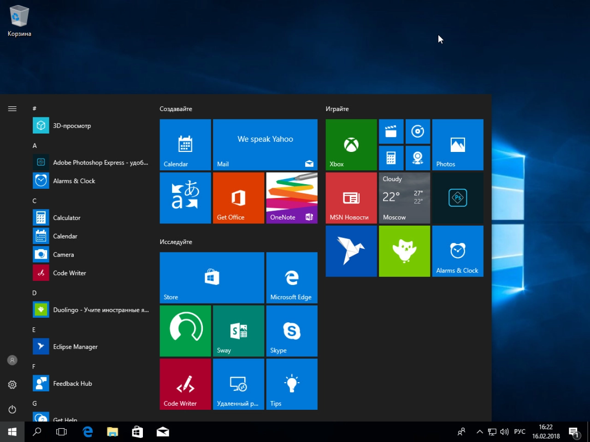Click the Windows Start button

click(x=12, y=432)
